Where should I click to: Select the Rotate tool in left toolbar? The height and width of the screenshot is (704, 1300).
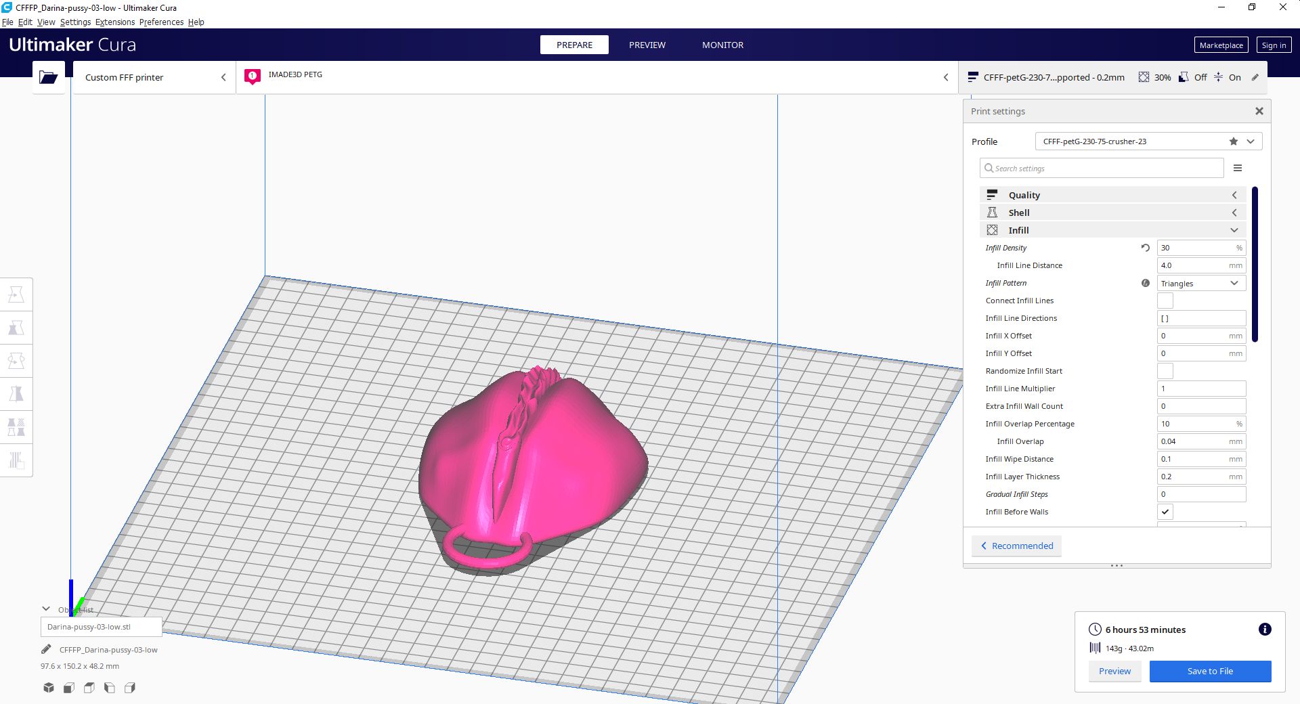[16, 361]
